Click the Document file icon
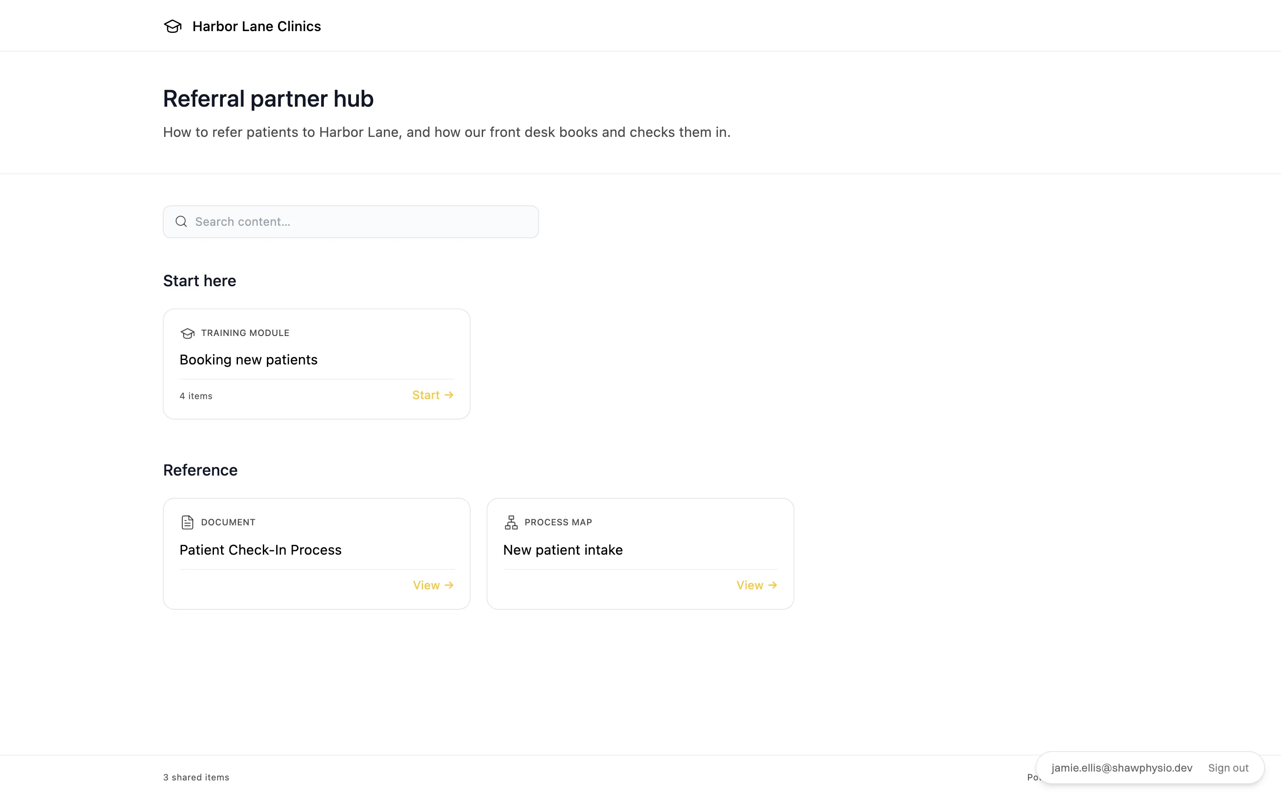The image size is (1281, 800). click(187, 522)
